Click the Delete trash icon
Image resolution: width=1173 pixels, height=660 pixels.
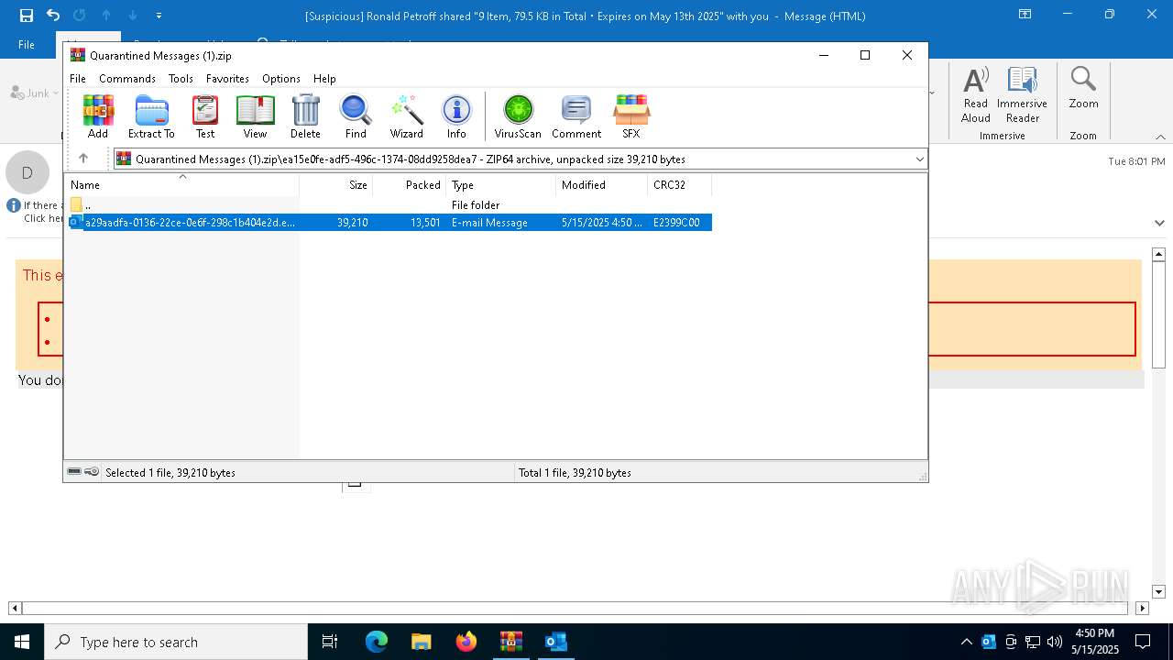click(305, 116)
